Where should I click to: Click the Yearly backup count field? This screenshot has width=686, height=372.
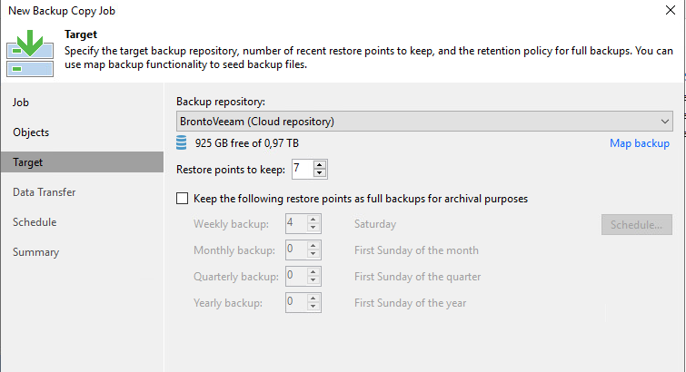coord(294,302)
